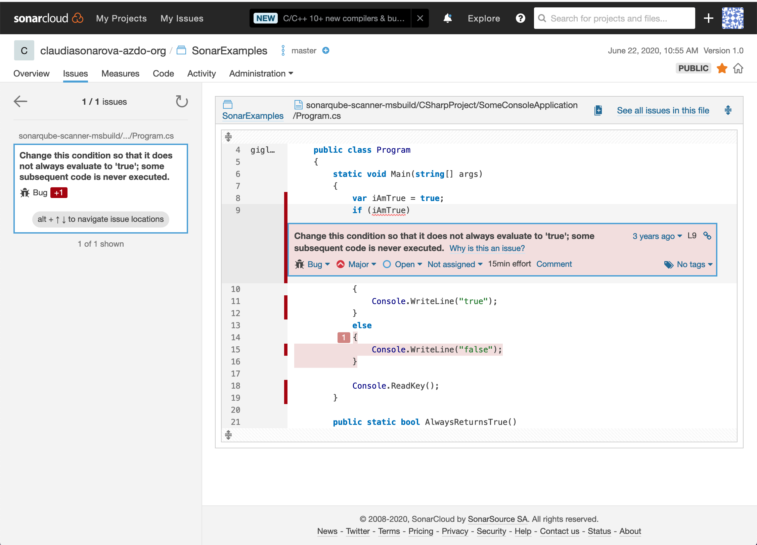Click the blue plus icon beside master

click(x=325, y=50)
